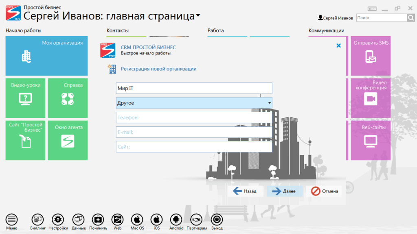Click the search magnifier icon

411,18
